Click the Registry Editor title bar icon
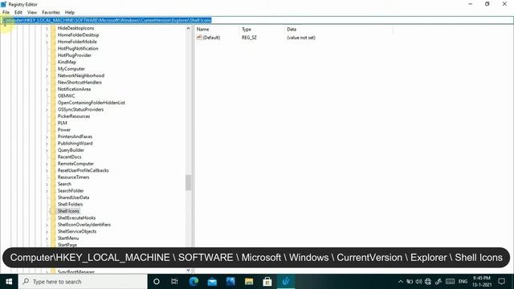 coord(3,4)
